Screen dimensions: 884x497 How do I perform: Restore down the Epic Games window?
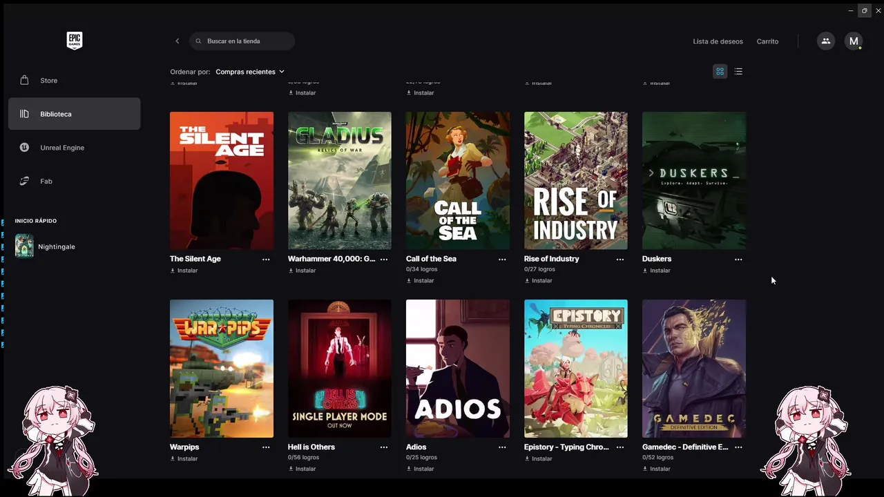coord(864,10)
